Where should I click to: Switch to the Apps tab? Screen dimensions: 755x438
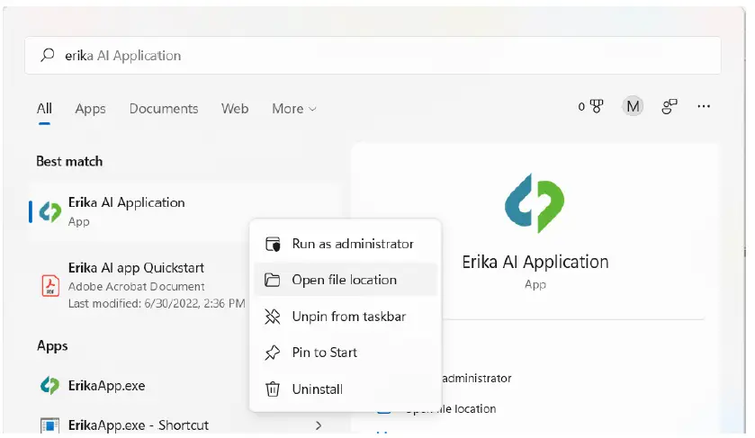click(x=91, y=109)
